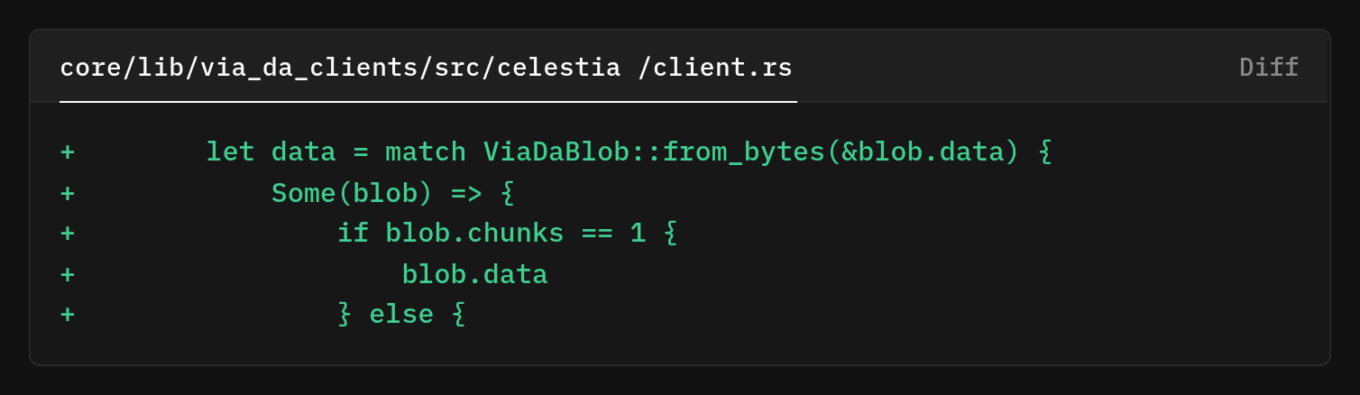Screen dimensions: 1360x395
Task: Click the plus marker on the standalone blob.data line
Action: click(x=68, y=274)
